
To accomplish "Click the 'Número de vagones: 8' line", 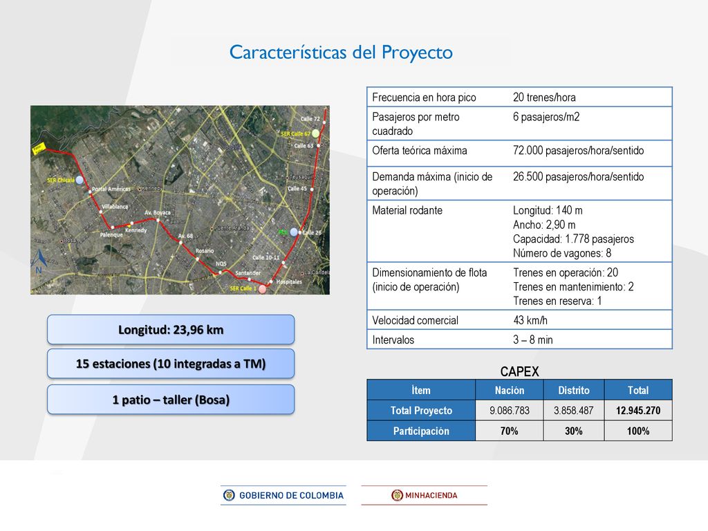I will point(562,253).
